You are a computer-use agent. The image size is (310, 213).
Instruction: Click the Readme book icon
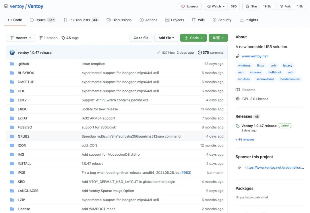click(238, 90)
